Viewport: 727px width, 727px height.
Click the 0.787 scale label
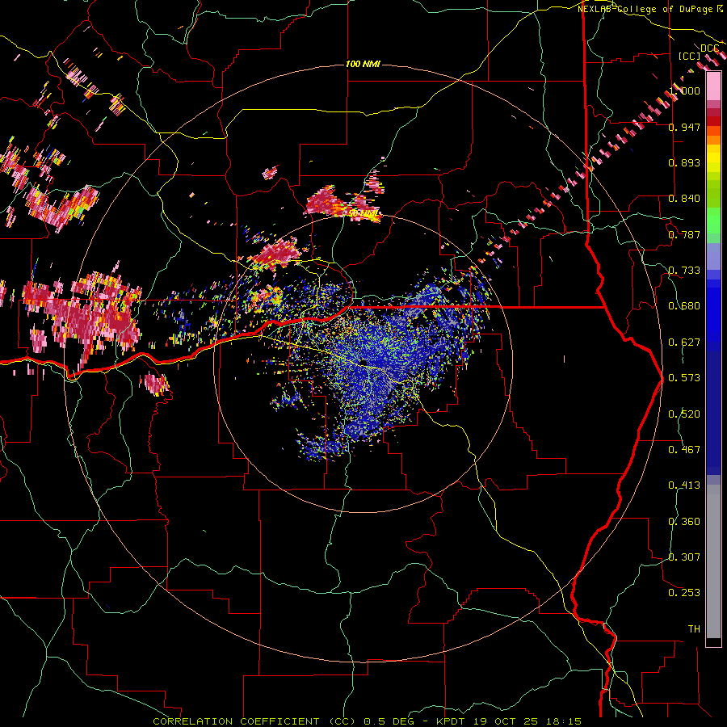tap(684, 234)
